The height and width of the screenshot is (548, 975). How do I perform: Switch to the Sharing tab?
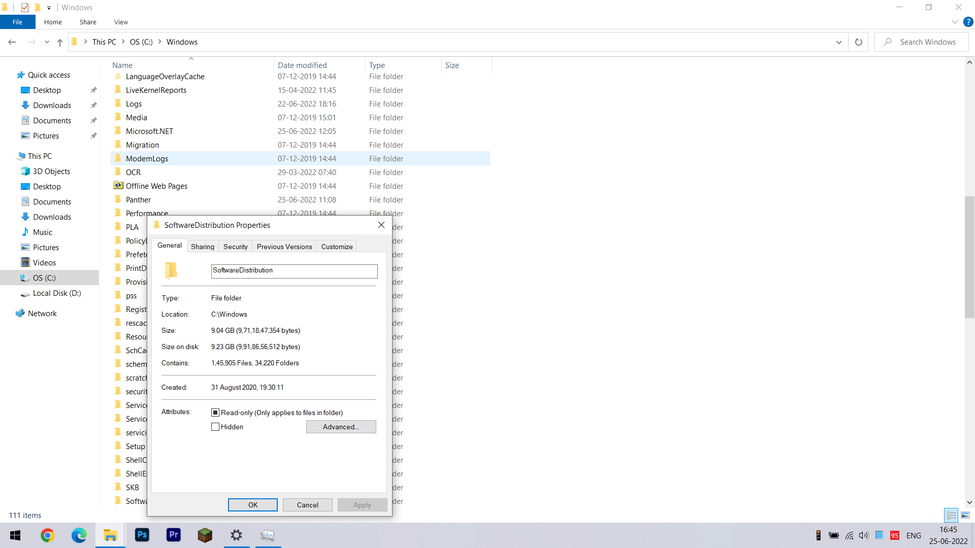point(203,247)
